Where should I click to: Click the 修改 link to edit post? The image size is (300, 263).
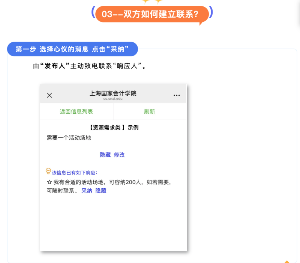(119, 155)
